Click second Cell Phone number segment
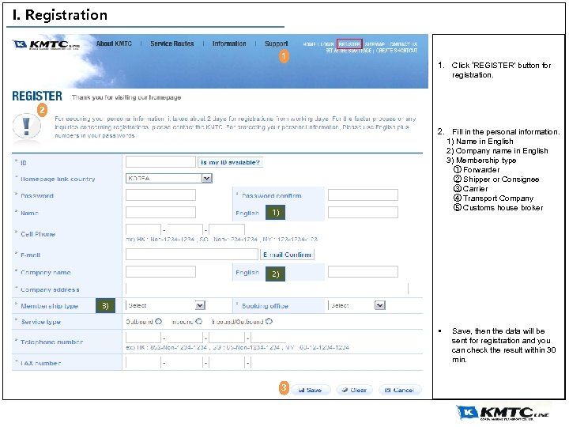Viewport: 569px width, 427px height. (185, 229)
